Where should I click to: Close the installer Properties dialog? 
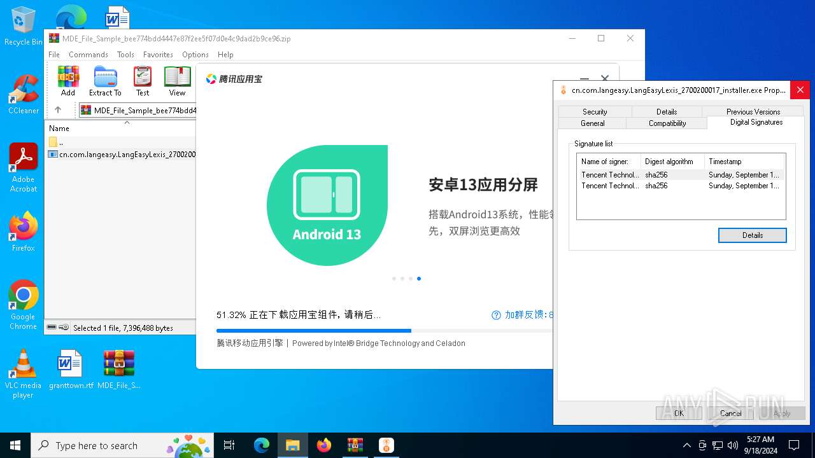pos(800,90)
